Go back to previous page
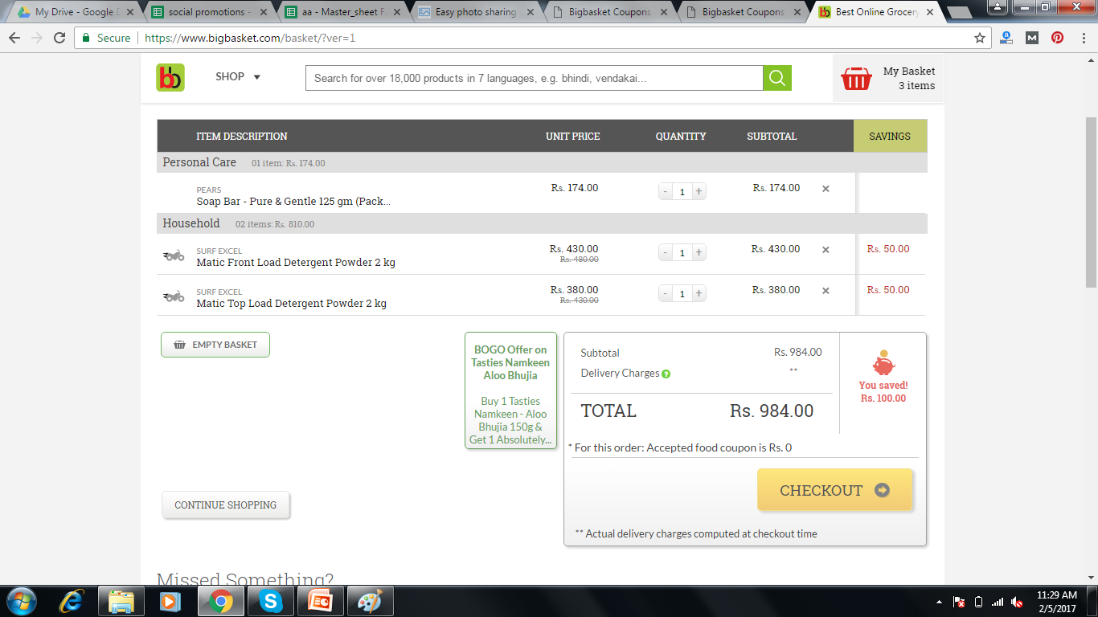The image size is (1098, 617). click(x=14, y=38)
